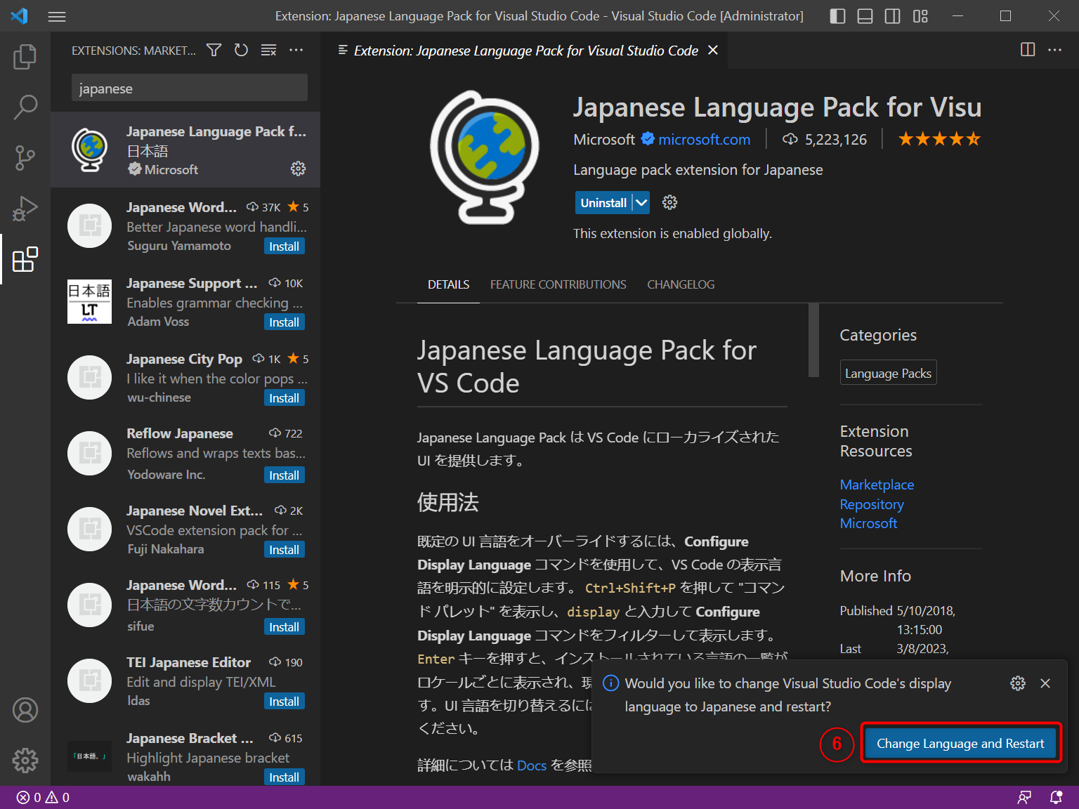
Task: Click the extensions search box
Action: (x=190, y=88)
